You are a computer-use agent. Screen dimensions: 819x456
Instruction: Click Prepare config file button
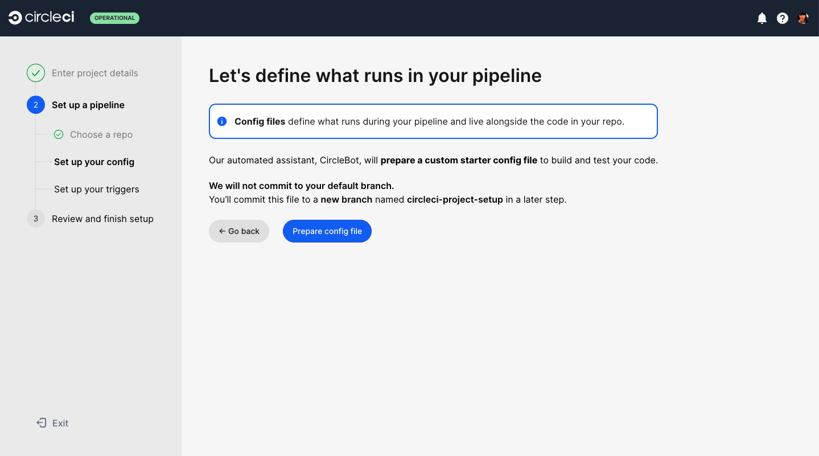pyautogui.click(x=327, y=231)
